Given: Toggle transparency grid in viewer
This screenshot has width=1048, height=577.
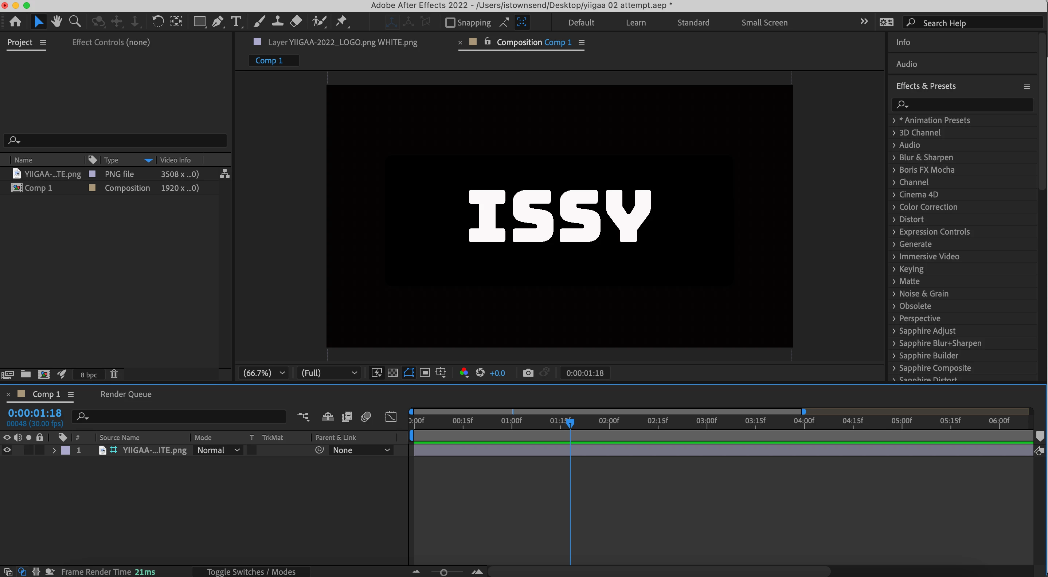Looking at the screenshot, I should tap(392, 373).
